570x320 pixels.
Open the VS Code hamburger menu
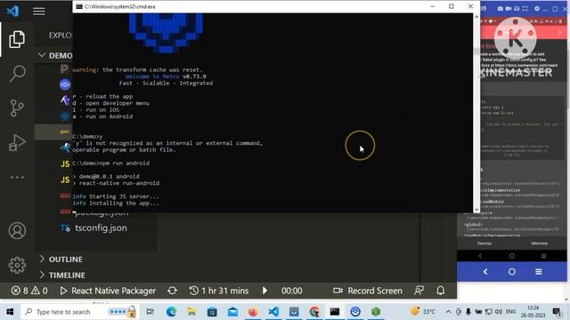(39, 12)
